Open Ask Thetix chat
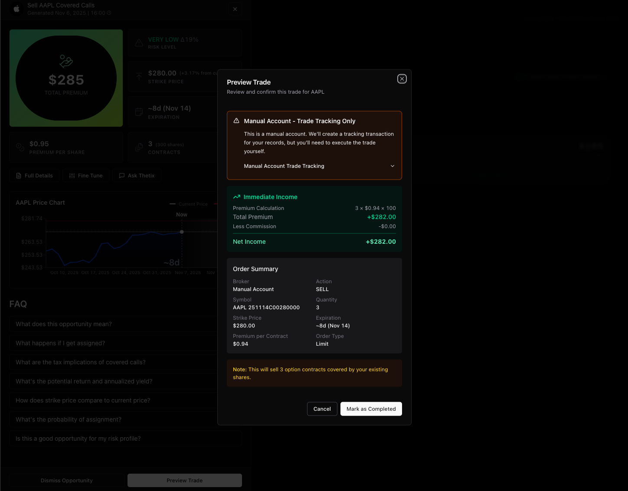Screen dimensions: 628x491 point(137,176)
